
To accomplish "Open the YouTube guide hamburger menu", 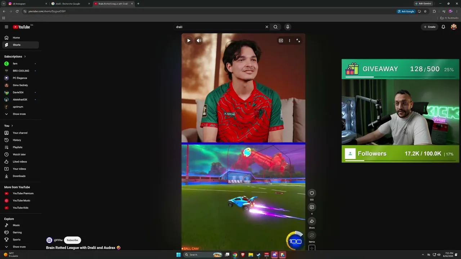I will 6,27.
